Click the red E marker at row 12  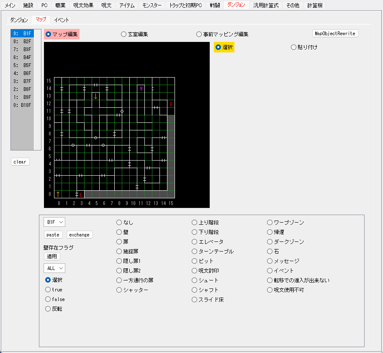coord(171,104)
